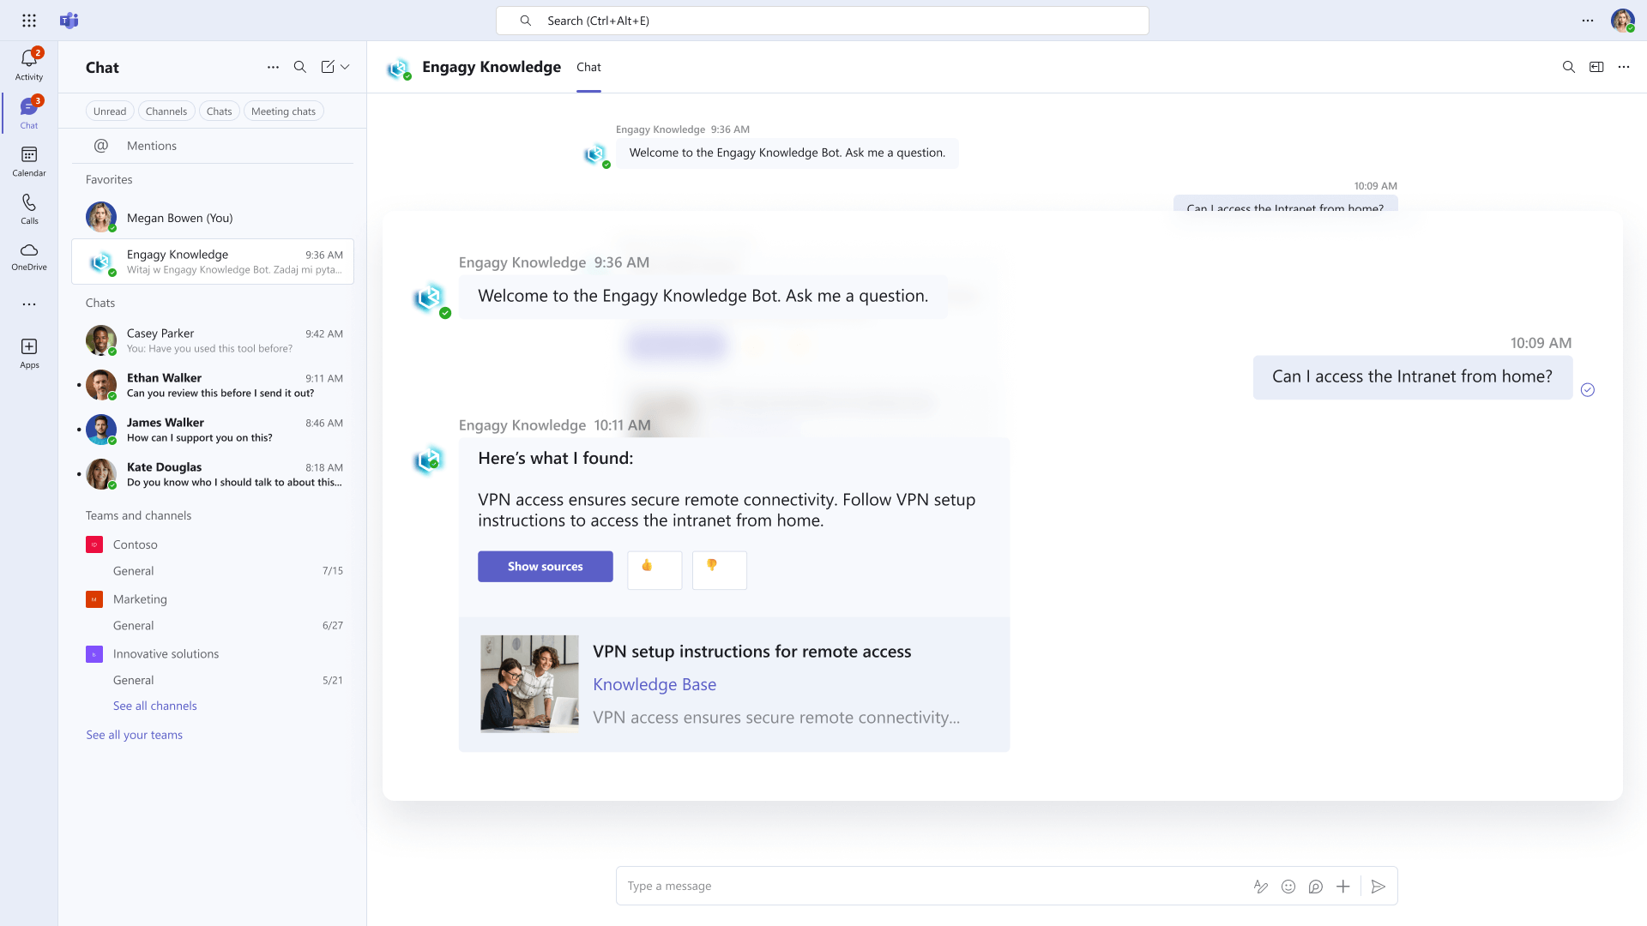Select the Chat tab in conversation header
1647x926 pixels.
point(588,67)
